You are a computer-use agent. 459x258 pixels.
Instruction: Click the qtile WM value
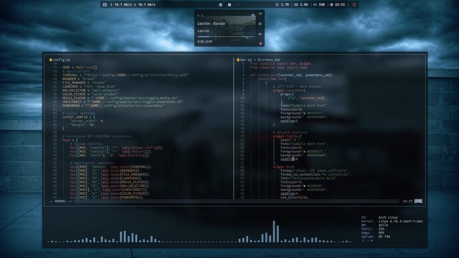point(383,225)
